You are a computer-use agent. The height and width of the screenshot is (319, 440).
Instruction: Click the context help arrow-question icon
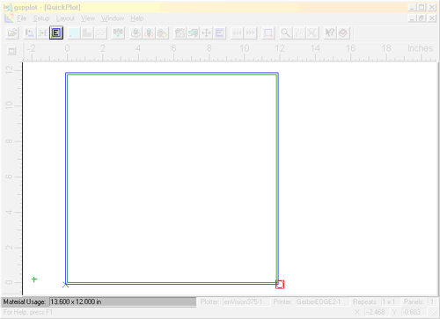tap(329, 33)
